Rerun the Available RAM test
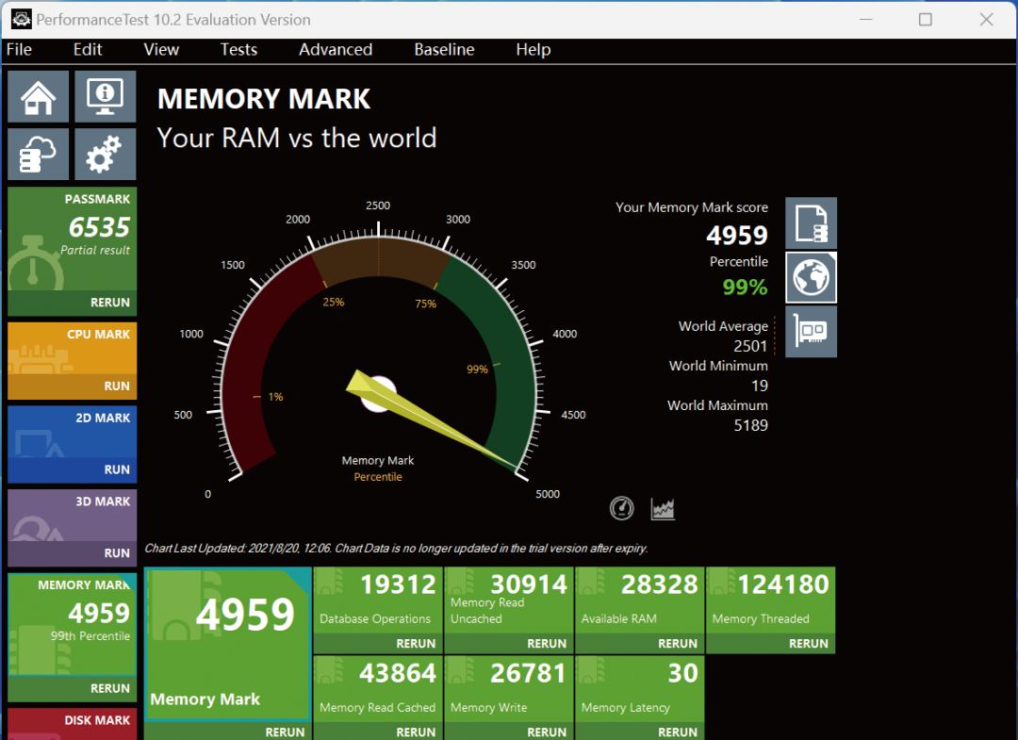This screenshot has width=1018, height=740. pyautogui.click(x=639, y=643)
